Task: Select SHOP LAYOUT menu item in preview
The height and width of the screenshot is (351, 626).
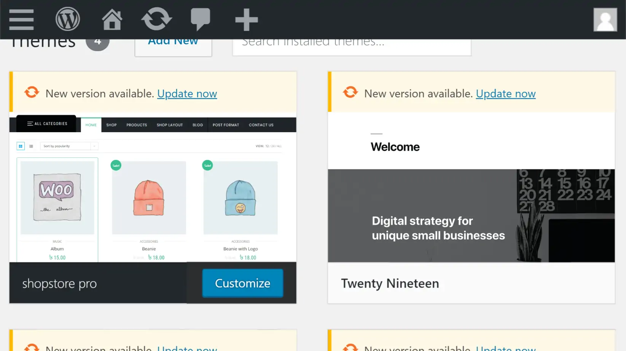Action: tap(170, 125)
